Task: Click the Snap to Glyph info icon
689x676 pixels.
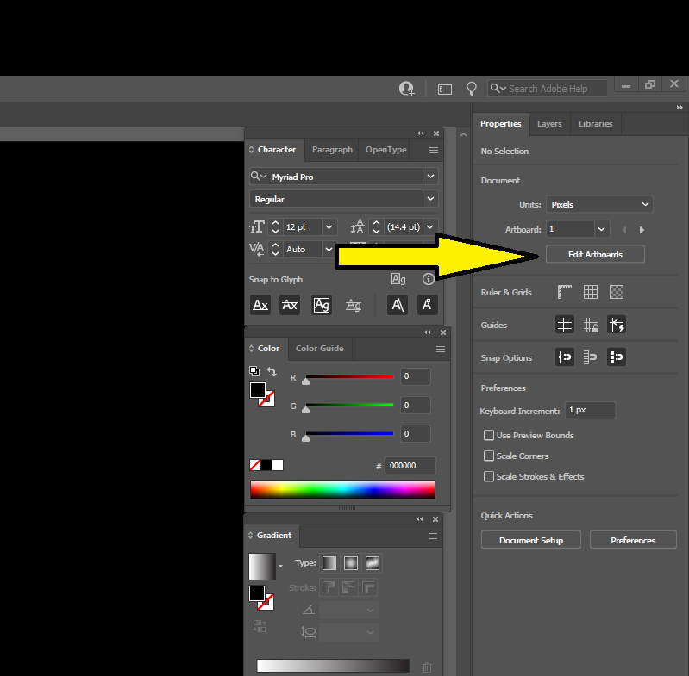Action: click(x=428, y=279)
